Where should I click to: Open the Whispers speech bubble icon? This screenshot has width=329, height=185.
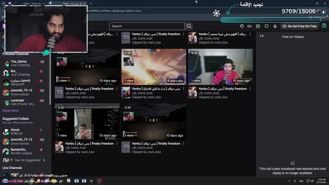(267, 26)
